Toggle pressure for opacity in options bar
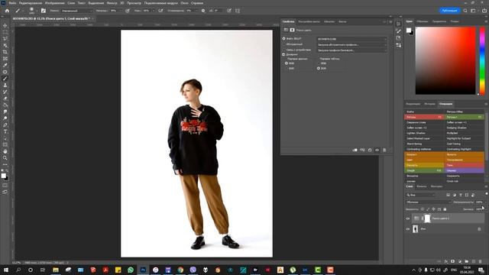Image resolution: width=489 pixels, height=275 pixels. click(128, 11)
